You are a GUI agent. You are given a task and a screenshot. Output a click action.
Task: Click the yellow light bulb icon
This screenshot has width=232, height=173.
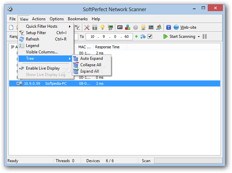click(103, 27)
